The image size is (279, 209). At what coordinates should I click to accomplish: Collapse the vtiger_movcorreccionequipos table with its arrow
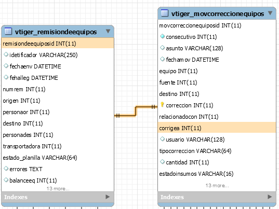(x=270, y=13)
